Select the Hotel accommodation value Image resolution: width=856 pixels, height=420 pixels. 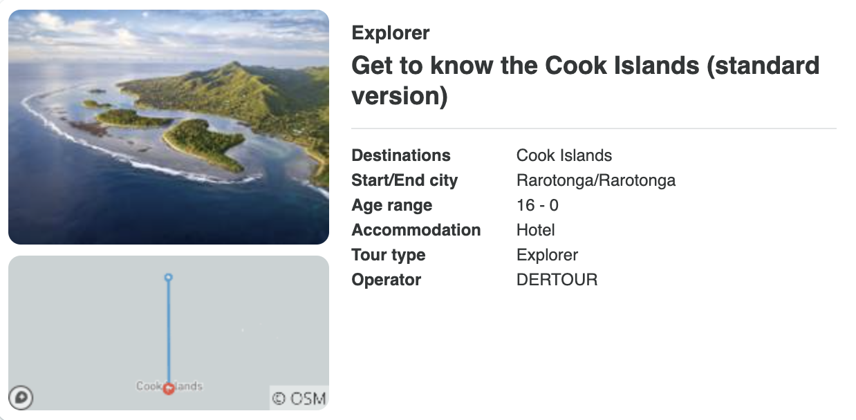point(536,229)
